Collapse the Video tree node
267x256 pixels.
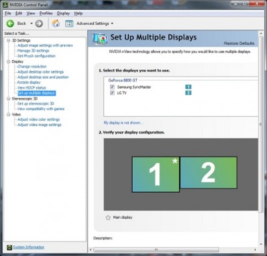(x=9, y=115)
